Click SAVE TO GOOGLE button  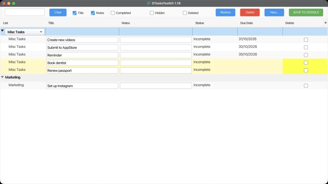tap(306, 12)
